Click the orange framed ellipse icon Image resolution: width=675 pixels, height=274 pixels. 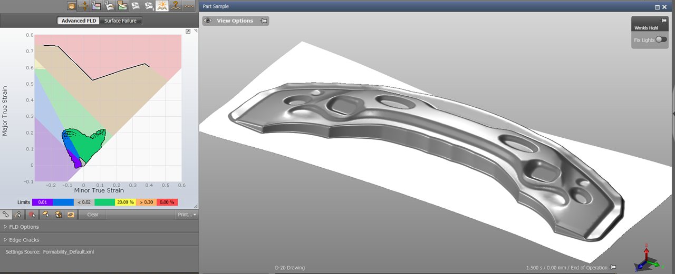click(71, 215)
